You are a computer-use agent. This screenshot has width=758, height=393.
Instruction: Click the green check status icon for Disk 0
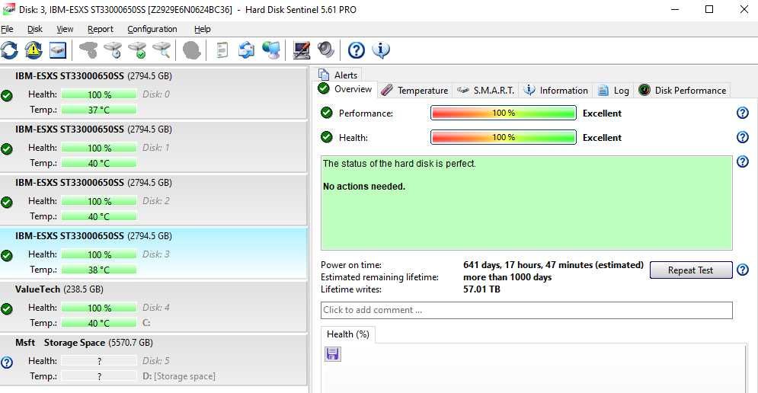click(7, 95)
